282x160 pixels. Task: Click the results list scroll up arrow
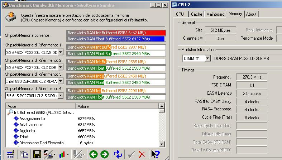162,106
